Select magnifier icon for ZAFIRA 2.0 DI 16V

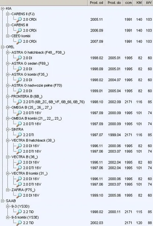tap(19, 195)
